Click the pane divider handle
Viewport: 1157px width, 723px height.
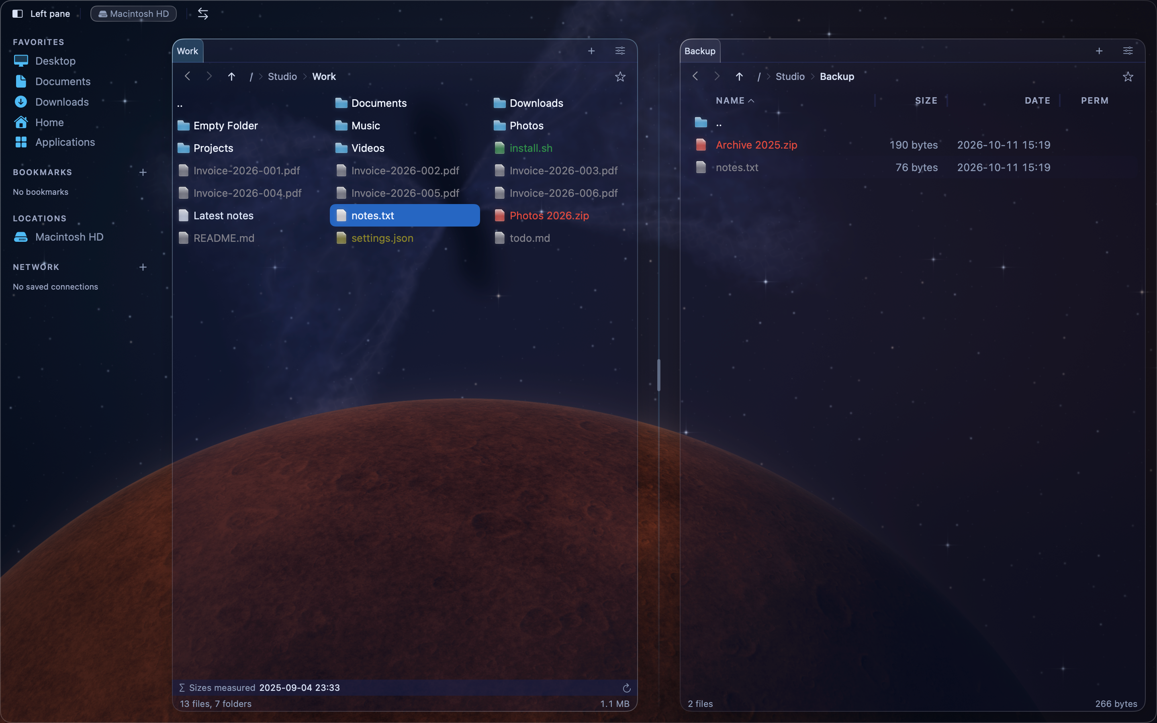(x=659, y=375)
